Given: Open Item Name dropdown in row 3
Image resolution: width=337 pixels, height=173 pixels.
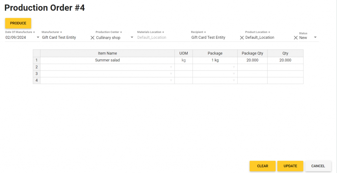Looking at the screenshot, I should [x=171, y=74].
